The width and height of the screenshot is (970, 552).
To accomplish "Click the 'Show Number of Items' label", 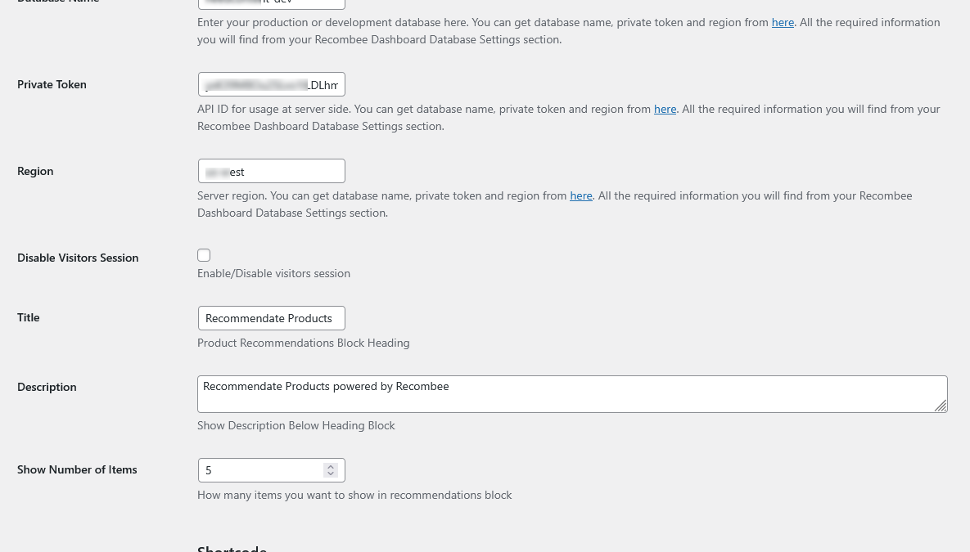I will click(77, 469).
